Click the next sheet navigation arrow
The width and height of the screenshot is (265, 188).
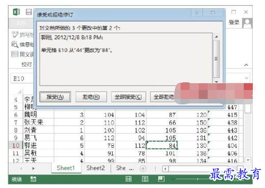coord(33,168)
